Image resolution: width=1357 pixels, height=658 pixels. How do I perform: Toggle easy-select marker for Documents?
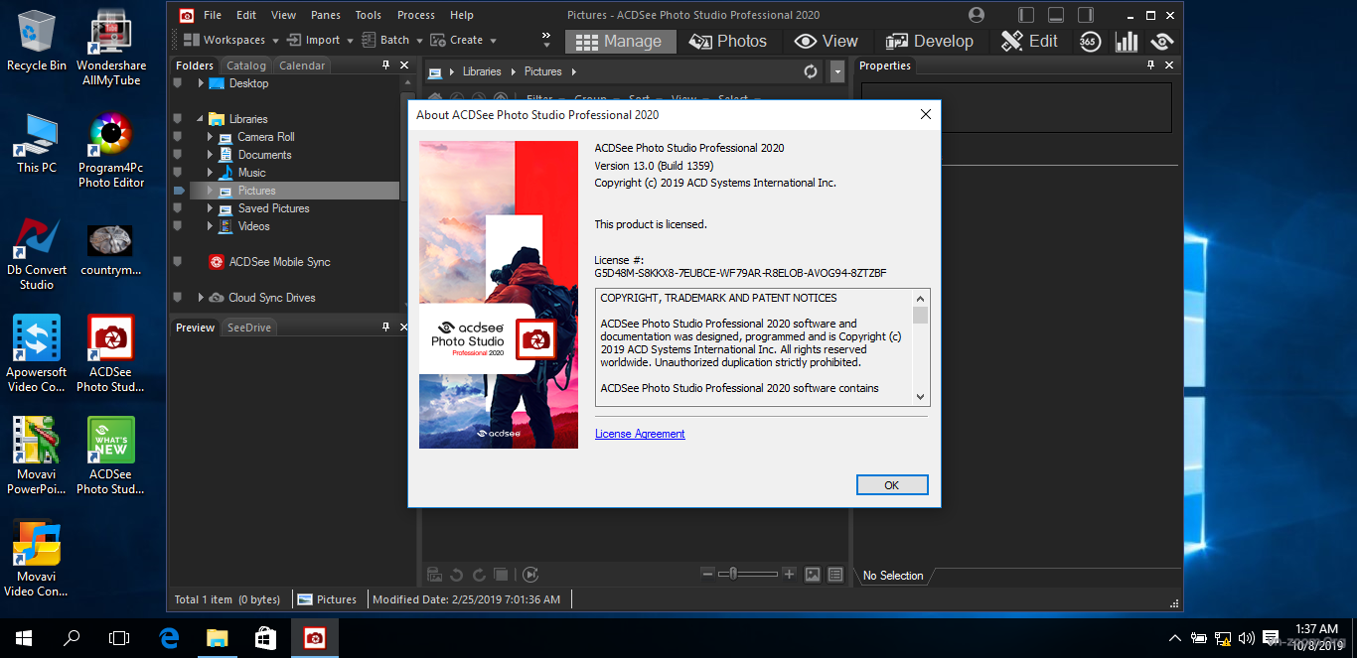pos(178,155)
